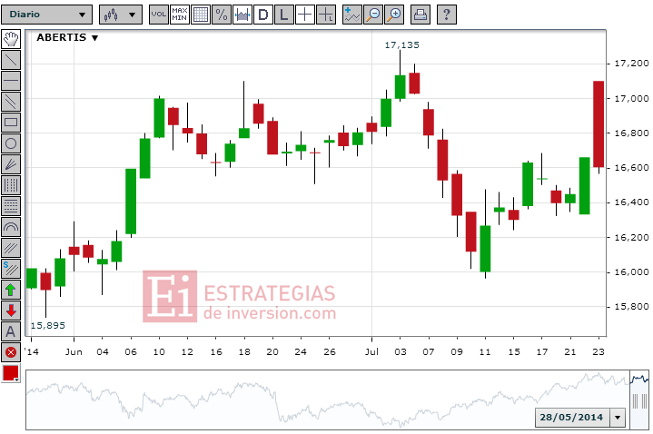
Task: Select the horizontal line tool
Action: [x=11, y=81]
